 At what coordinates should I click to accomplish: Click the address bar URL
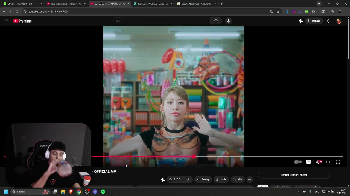[x=49, y=11]
